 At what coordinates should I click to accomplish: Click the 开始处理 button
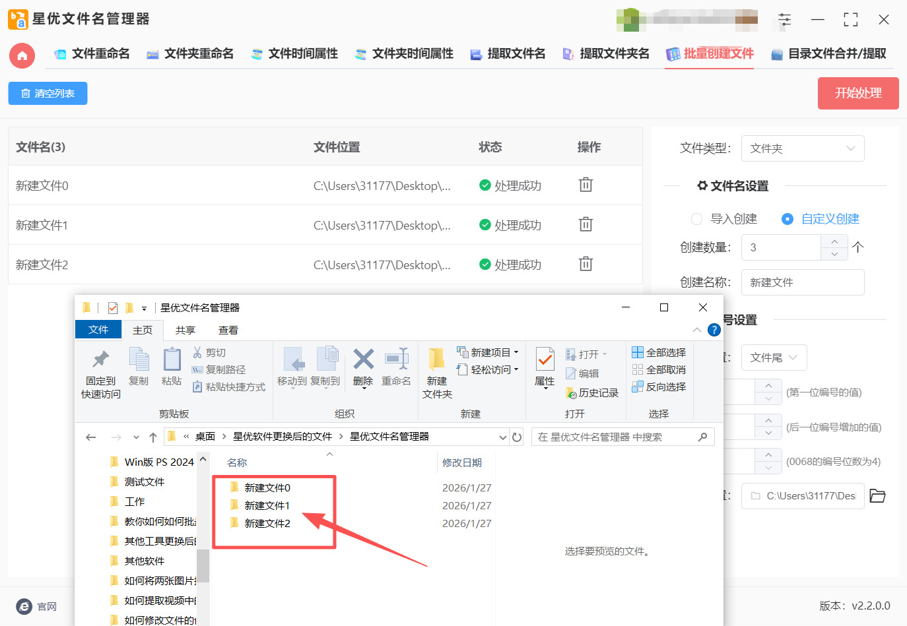(858, 93)
